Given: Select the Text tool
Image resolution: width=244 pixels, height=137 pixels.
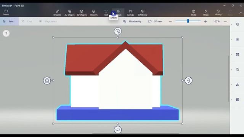Looking at the screenshot, I should 106,13.
